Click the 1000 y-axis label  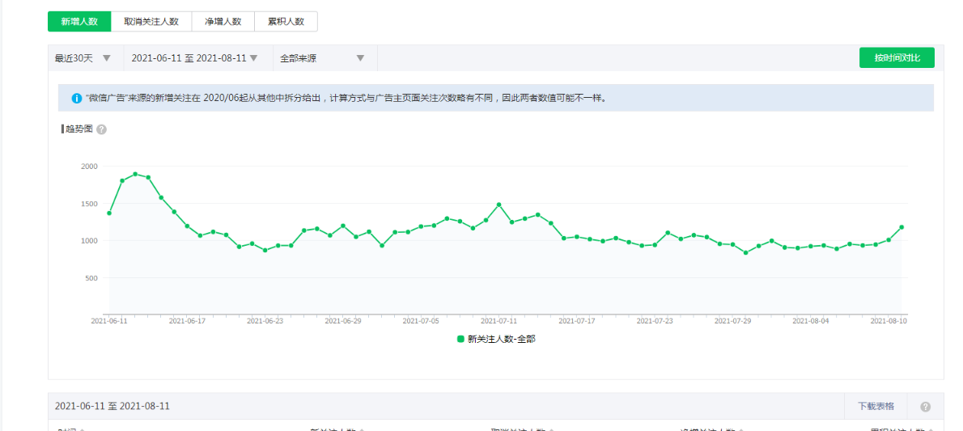[89, 241]
